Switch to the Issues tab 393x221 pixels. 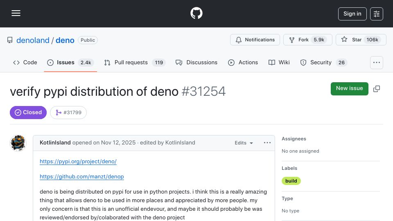(70, 62)
